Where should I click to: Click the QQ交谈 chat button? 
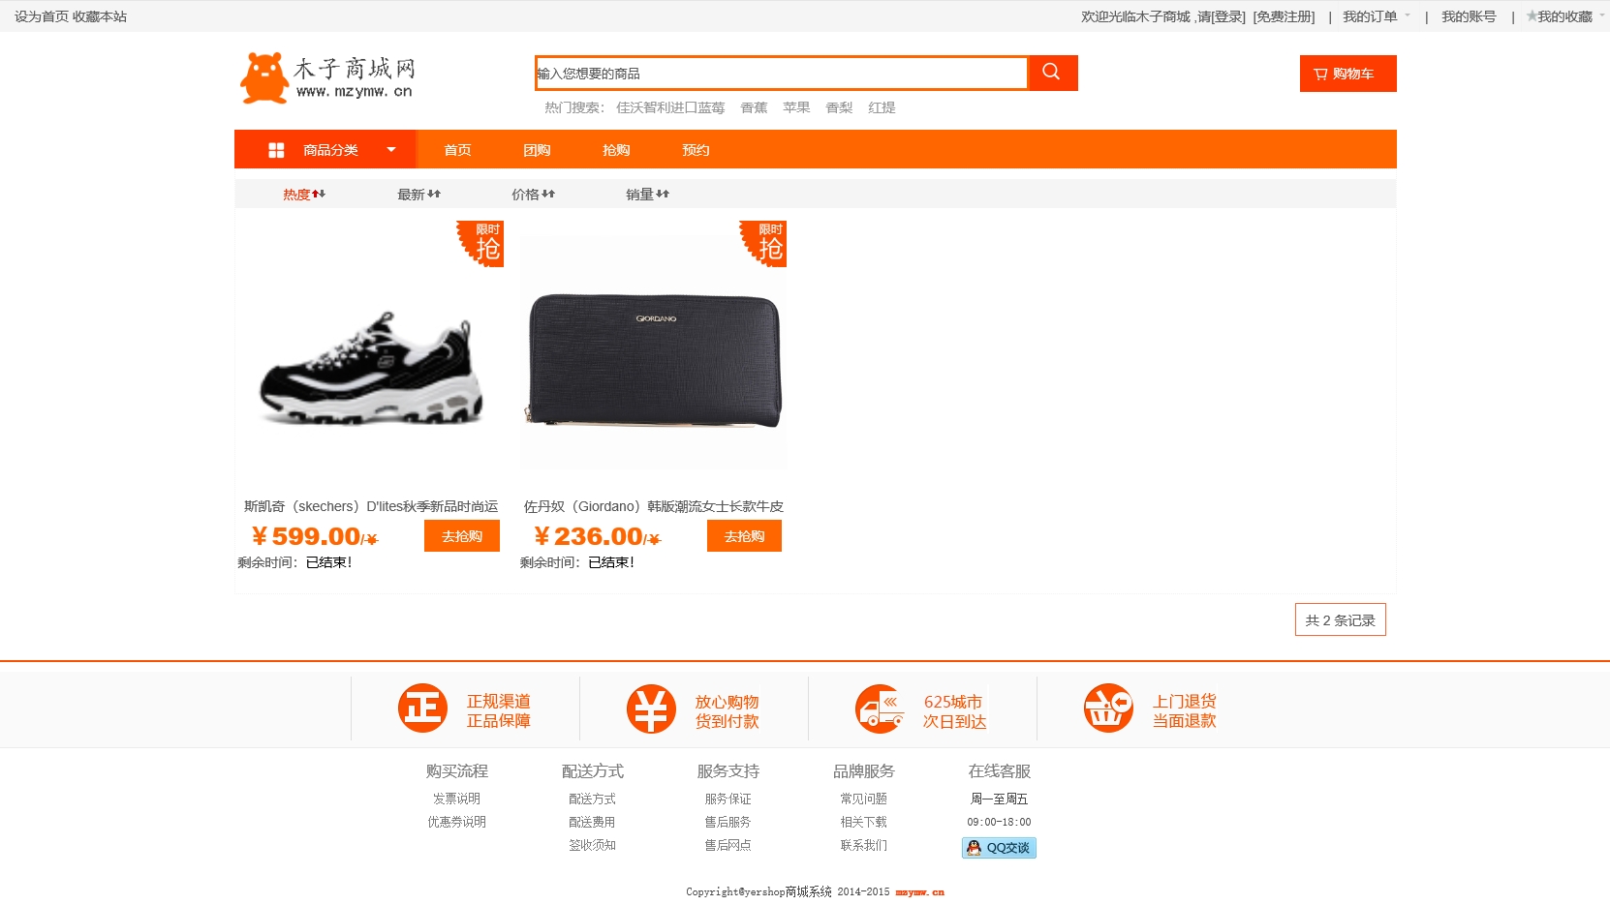(999, 848)
